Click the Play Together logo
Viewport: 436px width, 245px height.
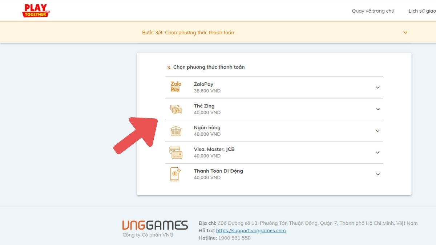[x=35, y=11]
